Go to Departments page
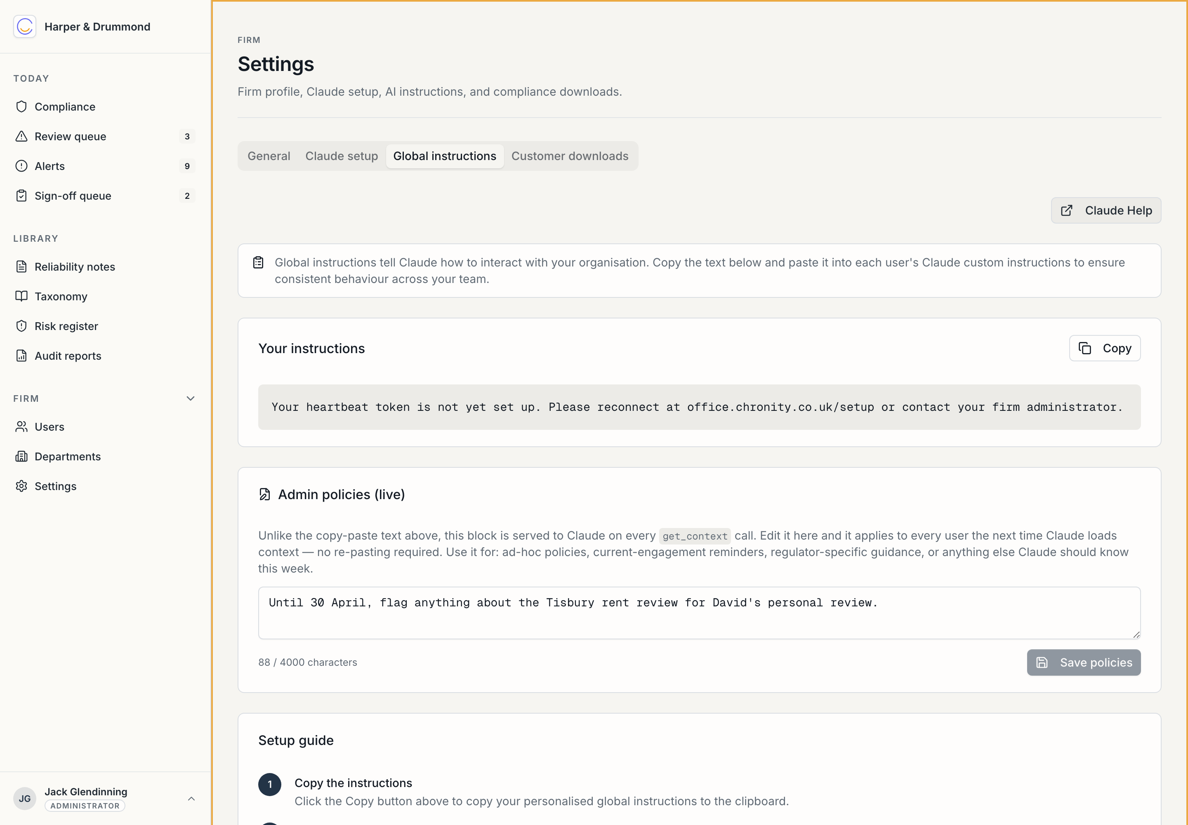The image size is (1188, 825). [x=106, y=457]
